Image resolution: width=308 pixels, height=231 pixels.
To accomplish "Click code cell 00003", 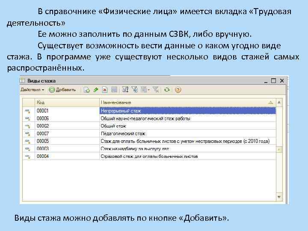I will pos(67,149).
